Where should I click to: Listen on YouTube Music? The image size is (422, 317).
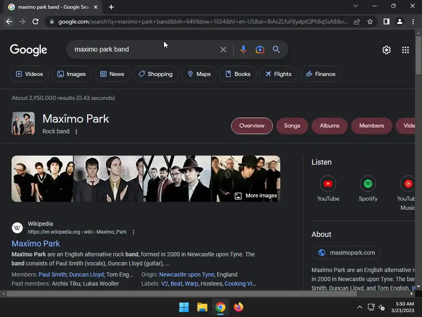[x=407, y=193]
